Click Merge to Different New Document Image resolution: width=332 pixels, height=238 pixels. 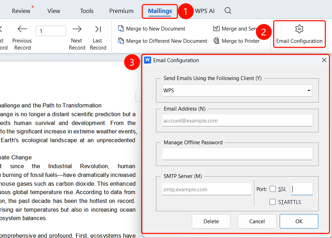(x=162, y=41)
